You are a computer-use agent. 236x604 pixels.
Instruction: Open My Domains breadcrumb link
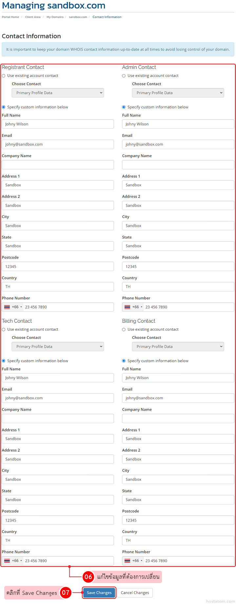click(x=55, y=17)
